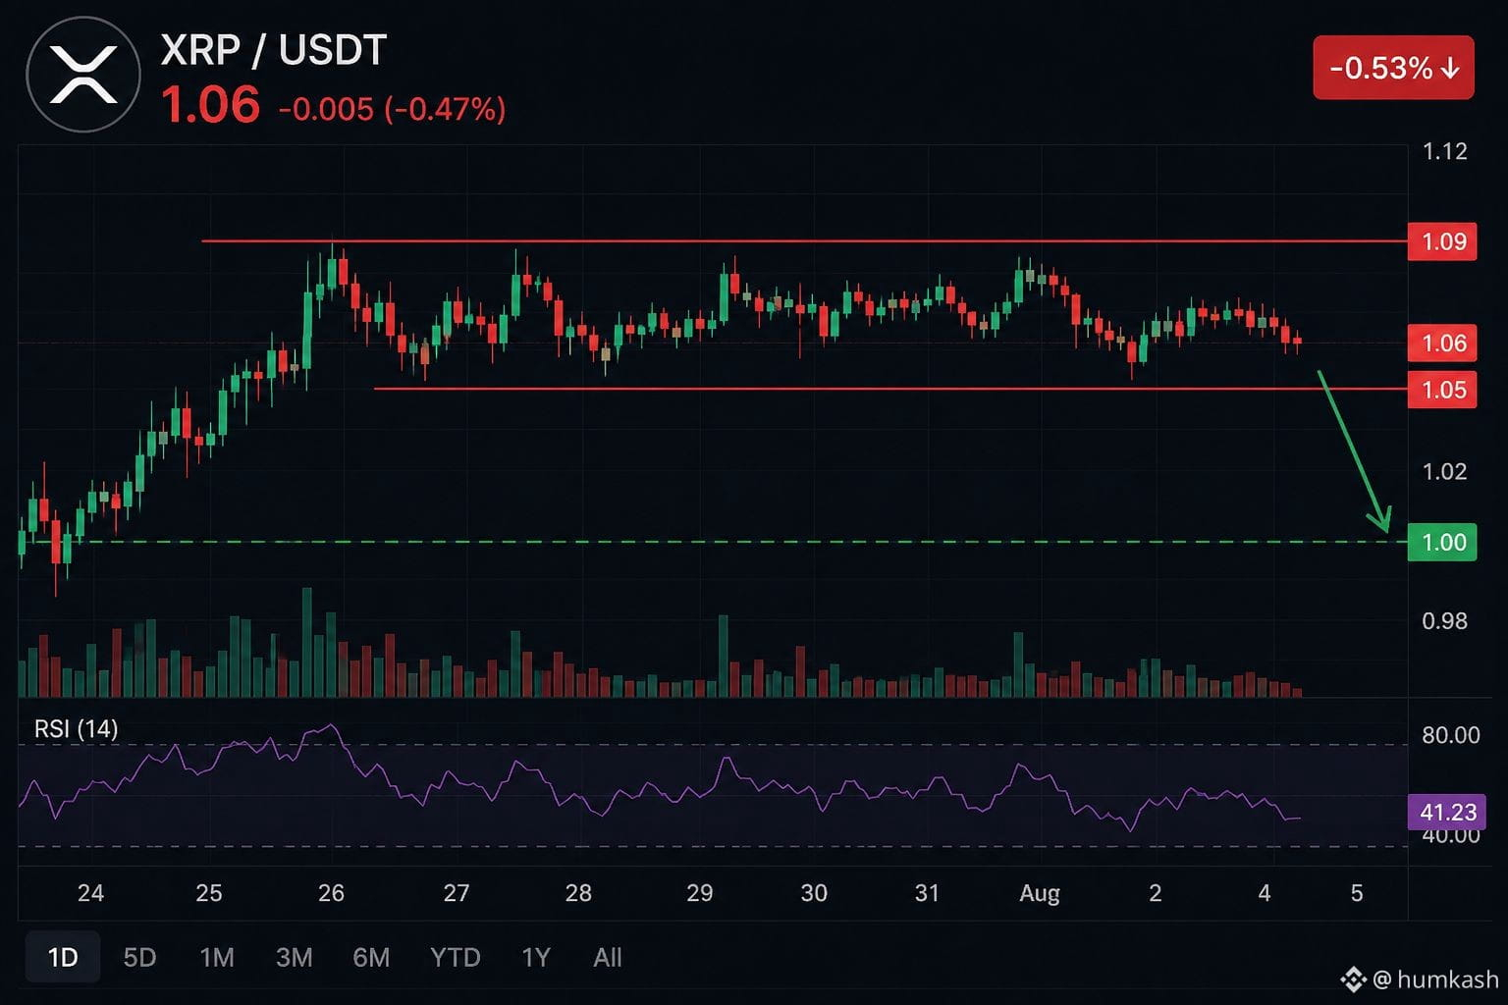Select the 1D time range tab

pos(63,957)
